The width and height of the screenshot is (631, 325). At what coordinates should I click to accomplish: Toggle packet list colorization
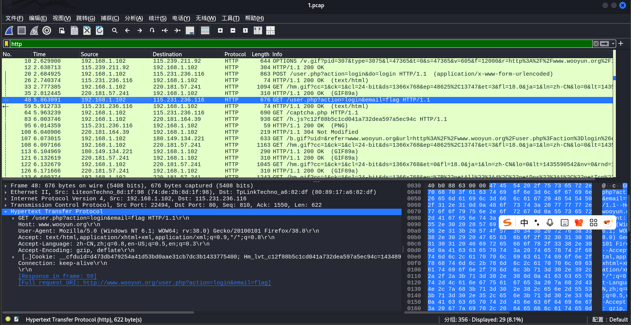coord(205,30)
